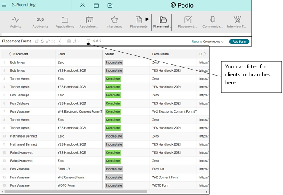This screenshot has width=283, height=195.
Task: Open the tasks checkmark icon in header
Action: [x=110, y=5]
